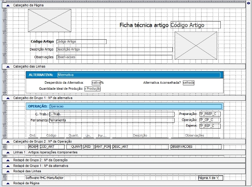The image size is (252, 187).
Task: Select the article image placeholder on right
Action: coord(196,46)
